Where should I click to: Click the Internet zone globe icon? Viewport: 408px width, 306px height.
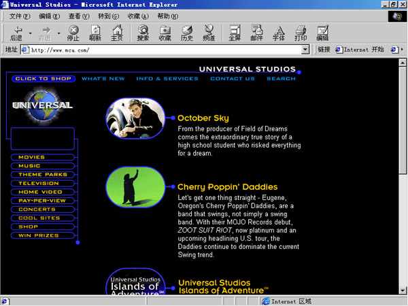266,301
